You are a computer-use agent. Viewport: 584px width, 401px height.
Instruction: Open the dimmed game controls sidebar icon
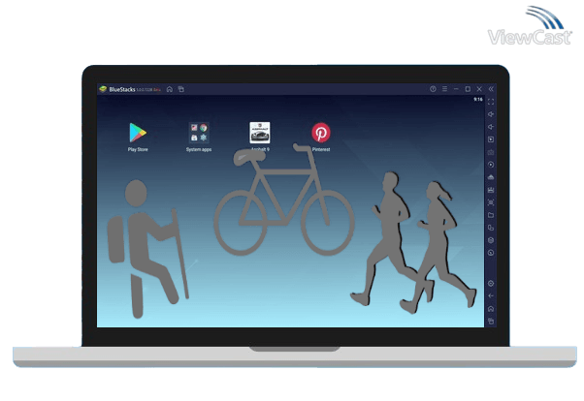(491, 152)
